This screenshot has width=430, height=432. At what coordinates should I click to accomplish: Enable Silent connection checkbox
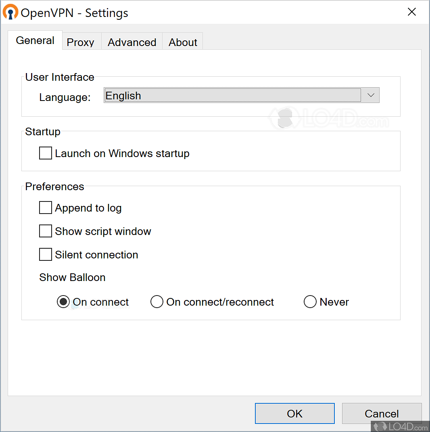pos(46,255)
